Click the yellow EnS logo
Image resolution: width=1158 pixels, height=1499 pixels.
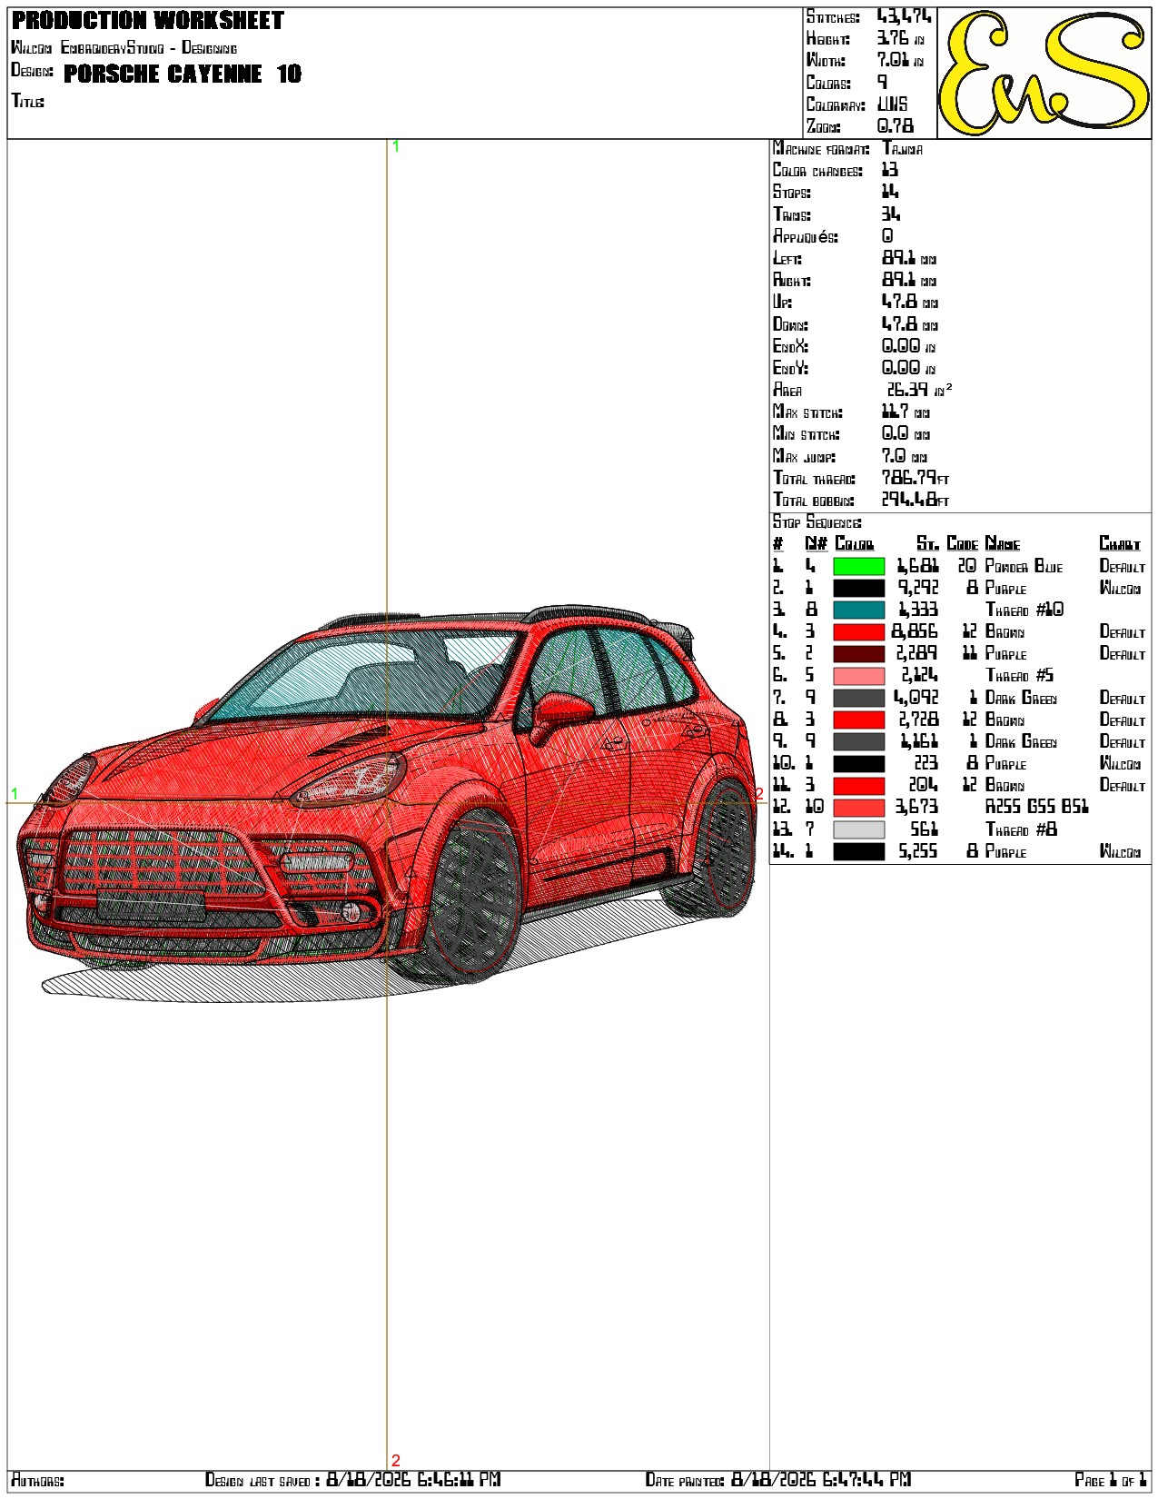1044,73
